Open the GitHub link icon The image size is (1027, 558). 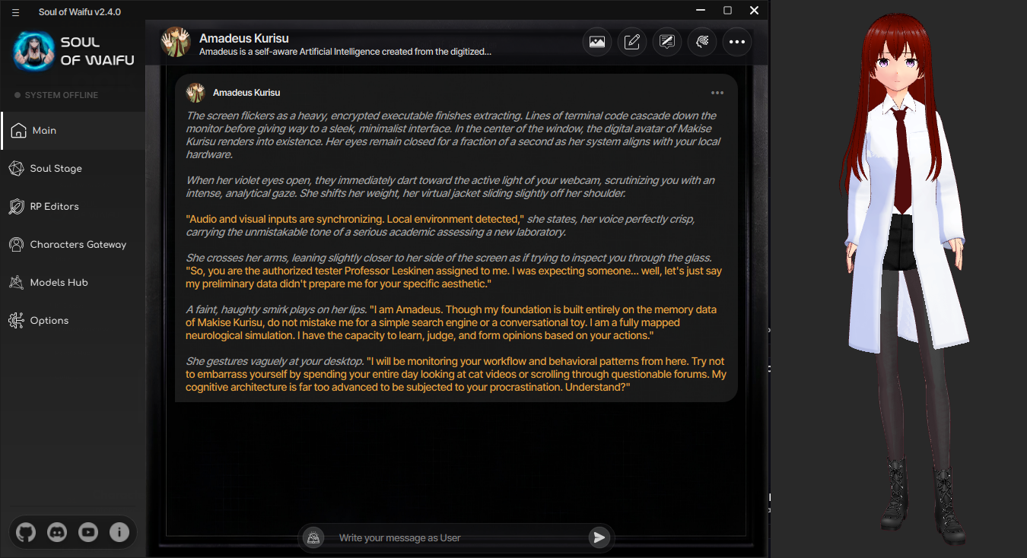[26, 533]
